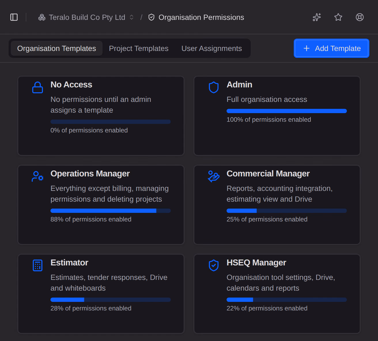Toggle the sidebar panel icon
Screen dimensions: 378x341
click(14, 17)
